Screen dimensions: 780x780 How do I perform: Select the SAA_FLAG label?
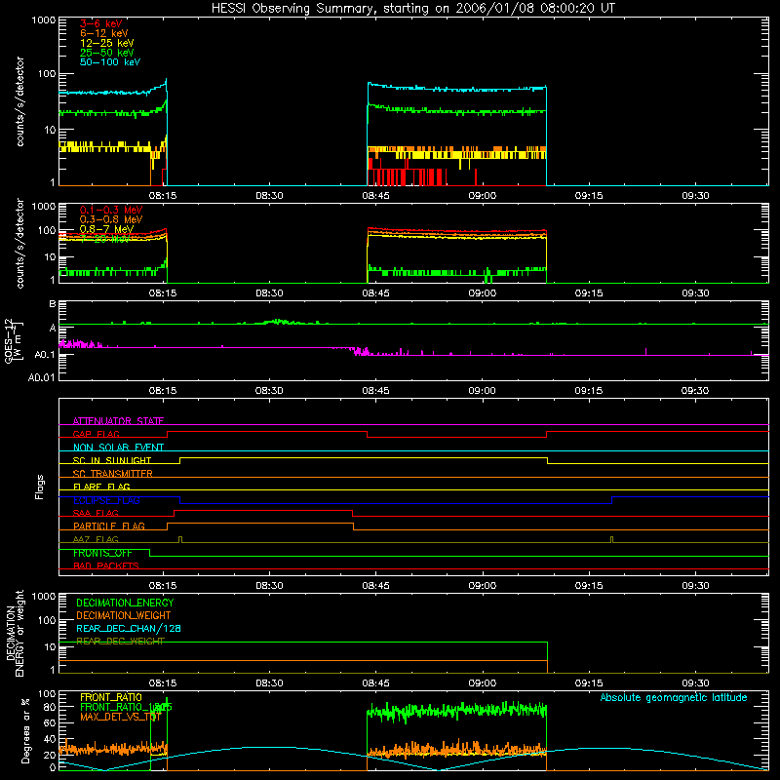(96, 513)
